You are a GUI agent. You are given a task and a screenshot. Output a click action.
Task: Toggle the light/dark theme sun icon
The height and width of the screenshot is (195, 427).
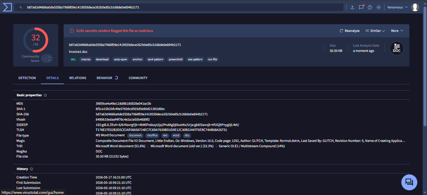tap(379, 7)
